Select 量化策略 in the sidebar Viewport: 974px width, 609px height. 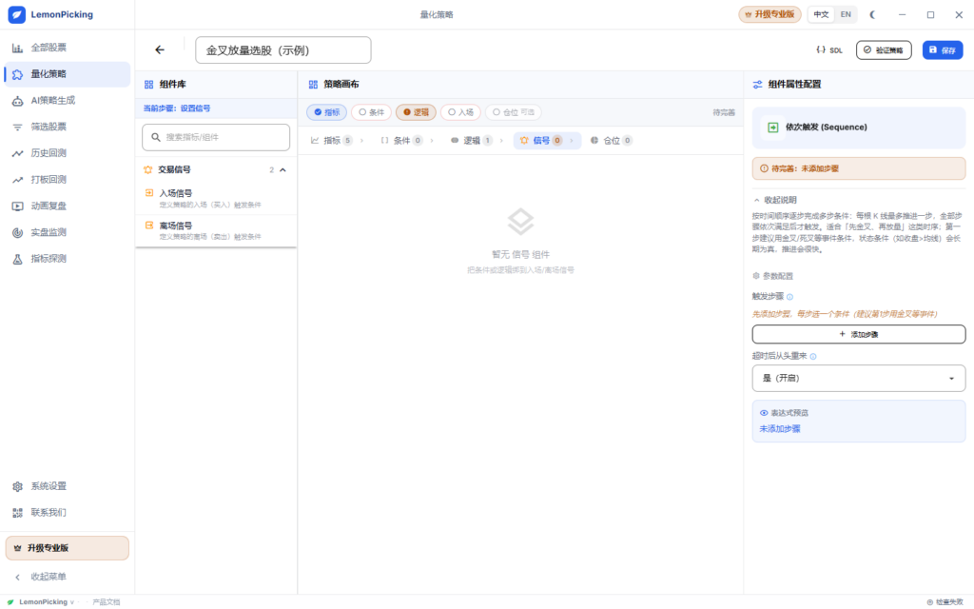pos(68,74)
